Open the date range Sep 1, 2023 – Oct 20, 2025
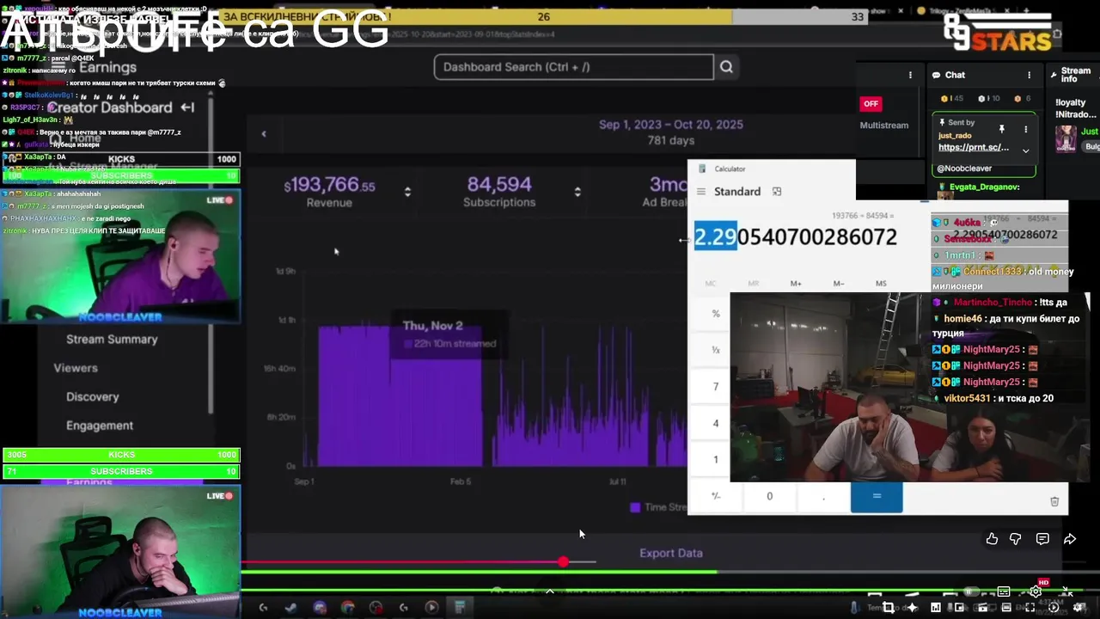The height and width of the screenshot is (619, 1100). (671, 125)
